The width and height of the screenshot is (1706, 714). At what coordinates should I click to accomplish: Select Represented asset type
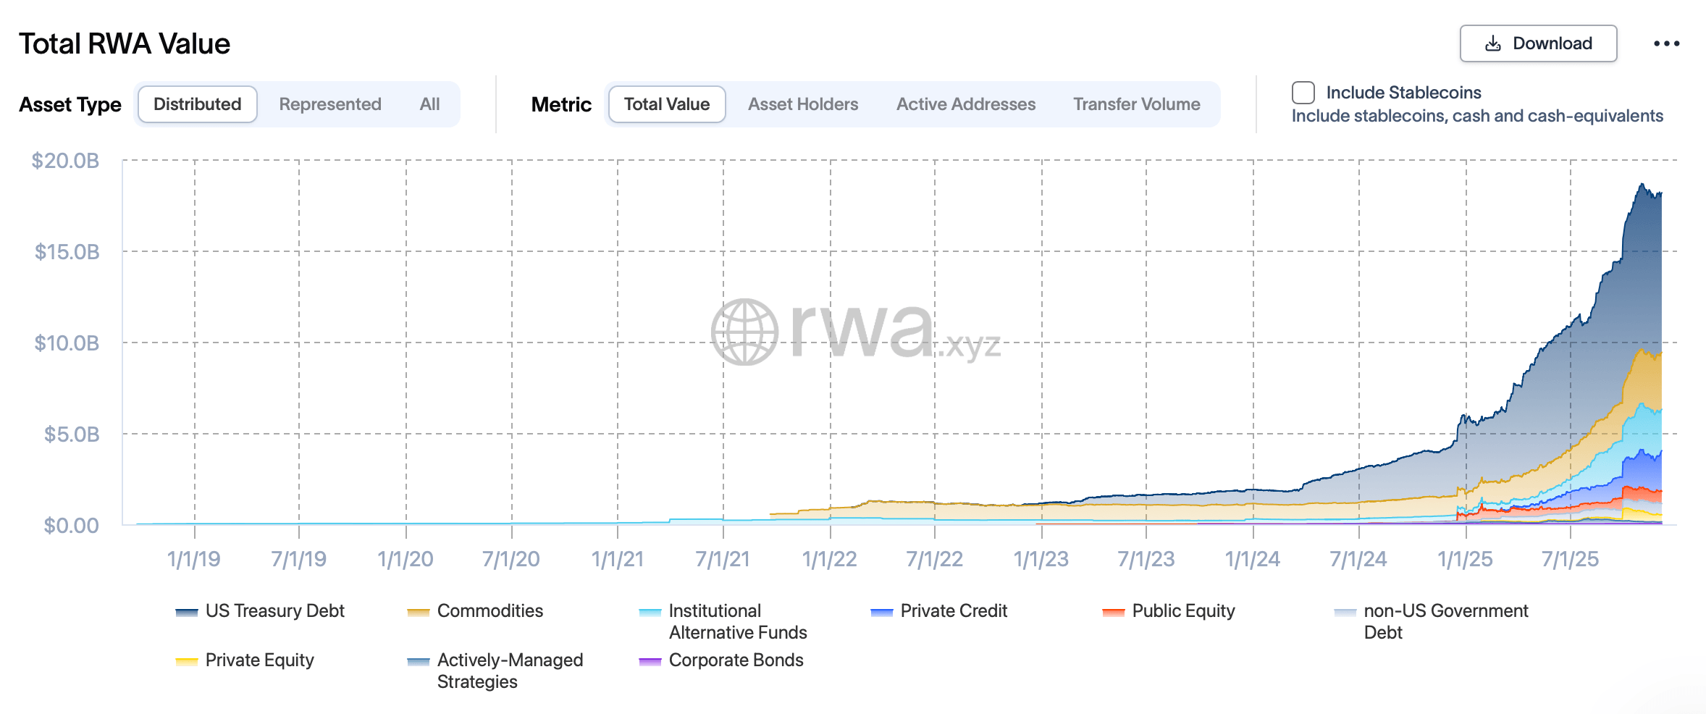click(329, 104)
